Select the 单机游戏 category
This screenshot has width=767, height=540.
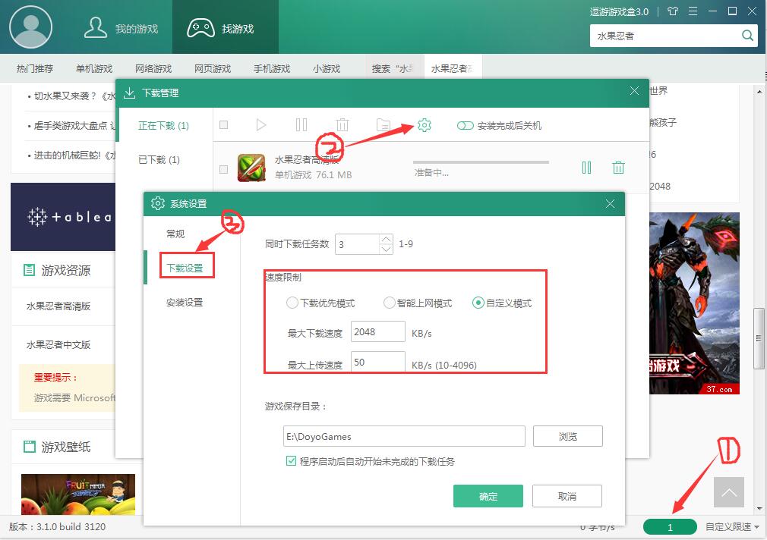point(94,68)
